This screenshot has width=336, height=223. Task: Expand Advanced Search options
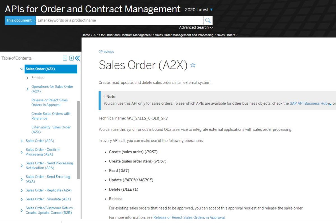point(196,27)
